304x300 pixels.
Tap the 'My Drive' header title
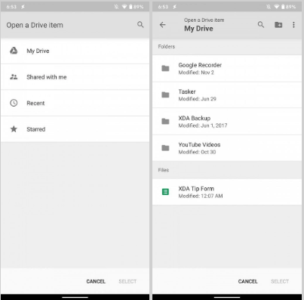click(198, 29)
